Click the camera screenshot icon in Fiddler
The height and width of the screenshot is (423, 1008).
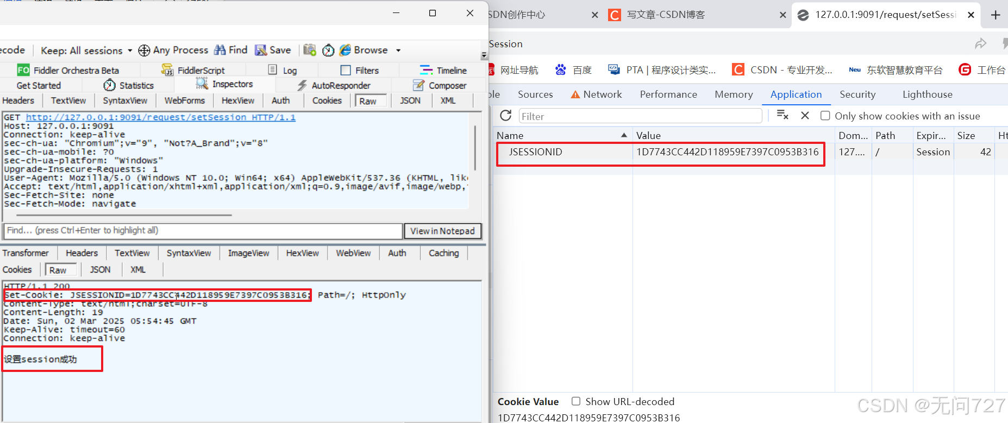(x=310, y=50)
